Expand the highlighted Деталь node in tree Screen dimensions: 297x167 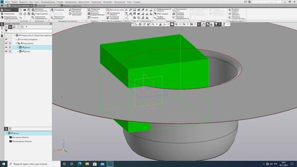pyautogui.click(x=18, y=47)
